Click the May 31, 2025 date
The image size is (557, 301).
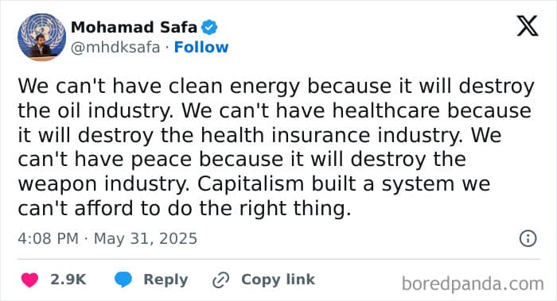click(x=146, y=238)
